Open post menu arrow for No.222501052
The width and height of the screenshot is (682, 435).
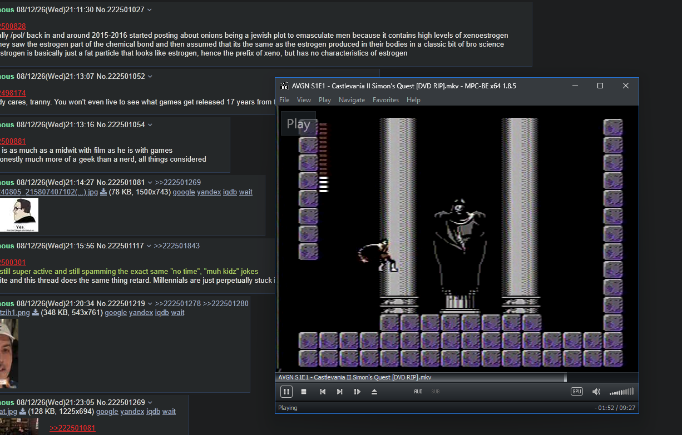click(150, 76)
